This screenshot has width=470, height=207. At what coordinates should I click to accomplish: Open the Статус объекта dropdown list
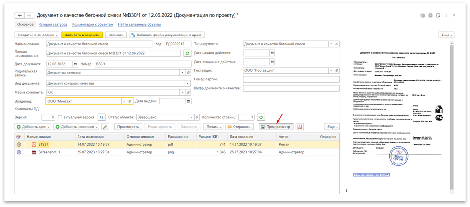pyautogui.click(x=190, y=117)
